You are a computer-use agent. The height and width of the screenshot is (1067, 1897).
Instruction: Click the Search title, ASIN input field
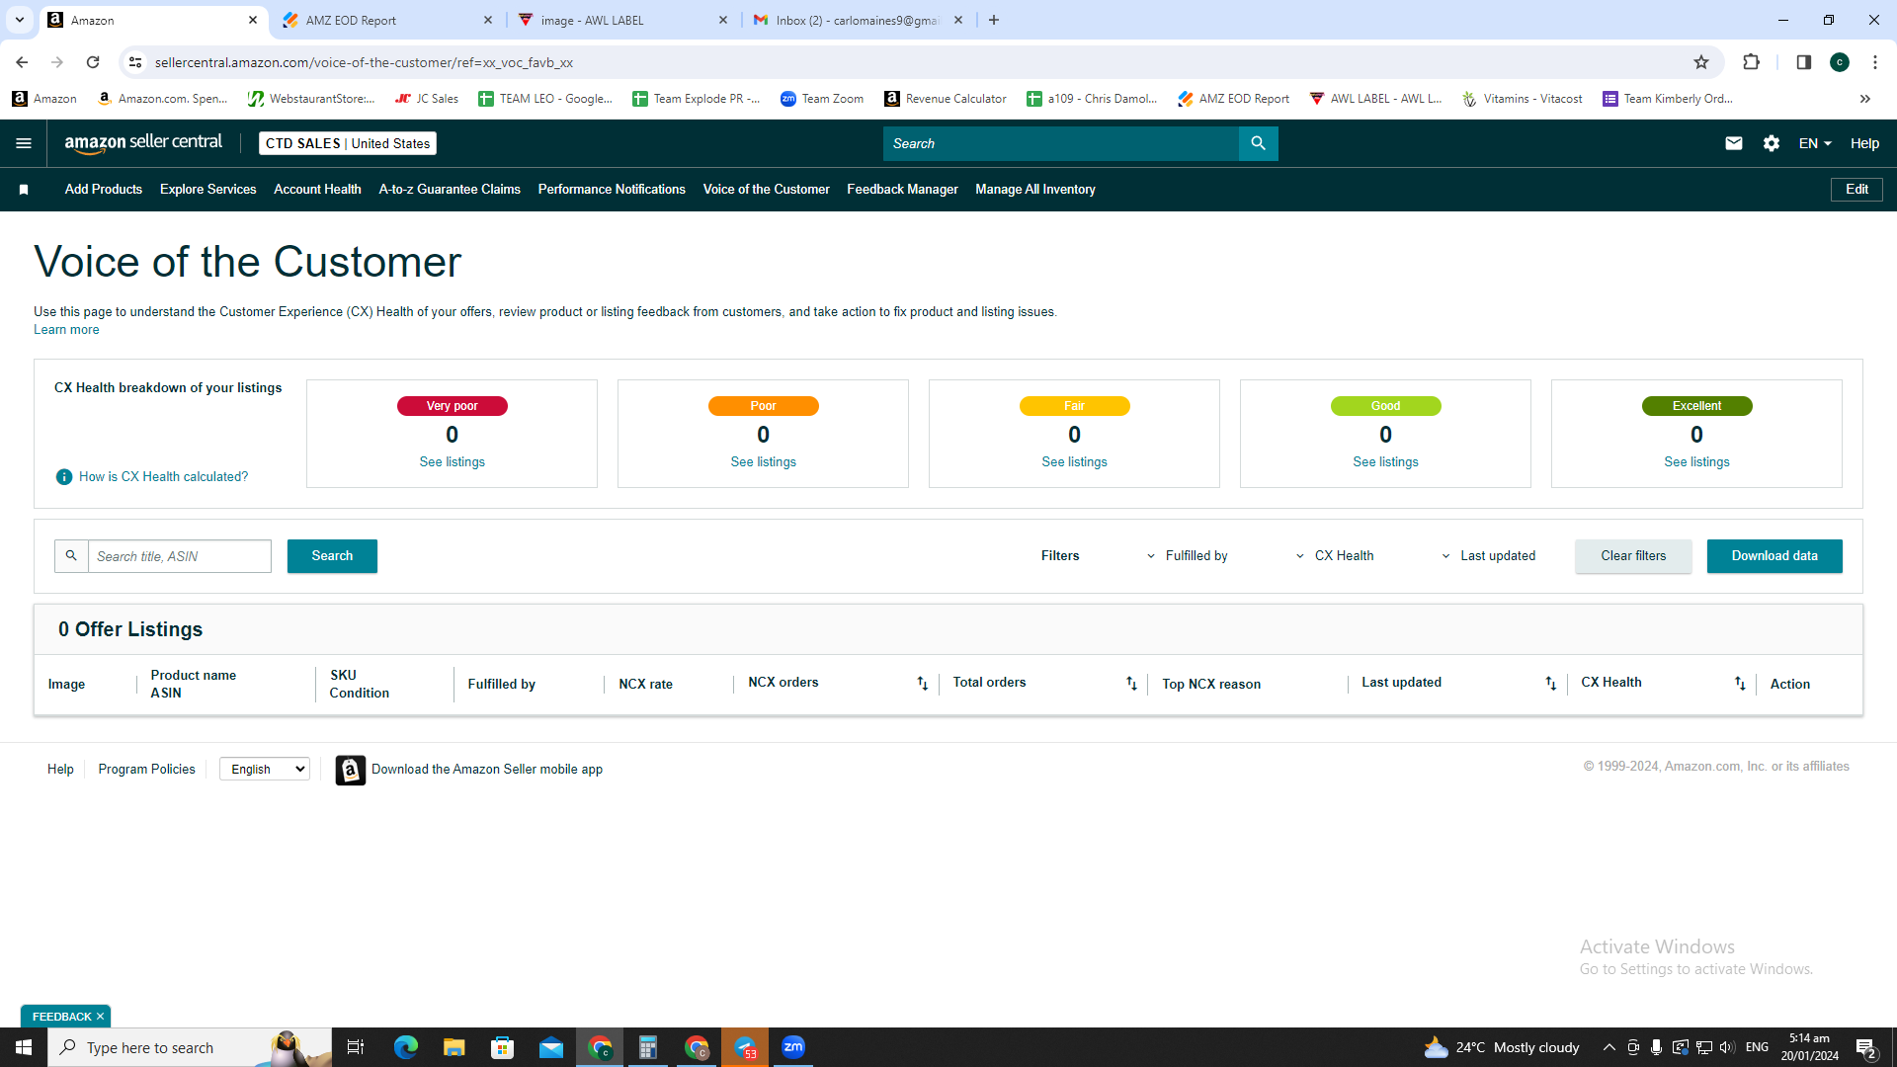(x=180, y=556)
